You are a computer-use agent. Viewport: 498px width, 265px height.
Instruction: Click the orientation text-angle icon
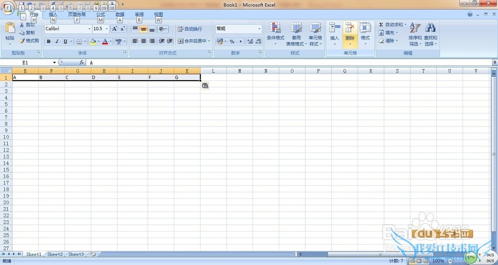tap(162, 29)
